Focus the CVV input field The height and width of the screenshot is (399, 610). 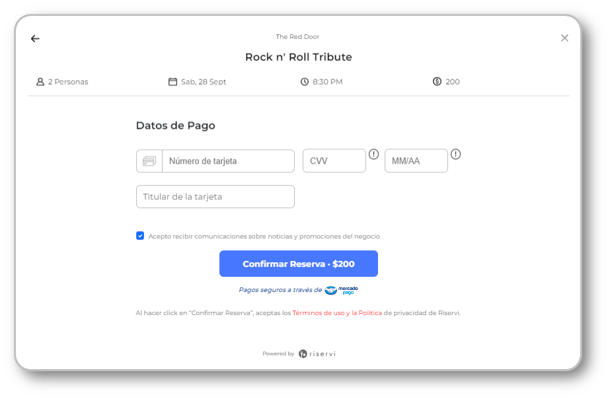[x=334, y=161]
